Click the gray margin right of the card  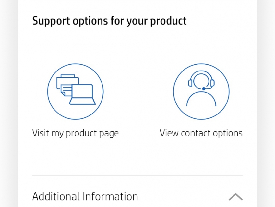pyautogui.click(x=266, y=103)
